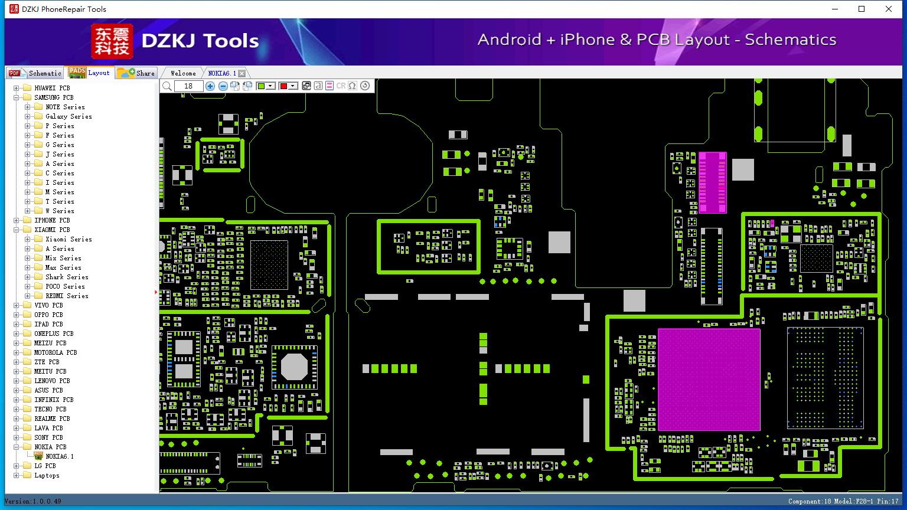Switch to the Layout tab
The width and height of the screenshot is (907, 510).
pos(90,73)
